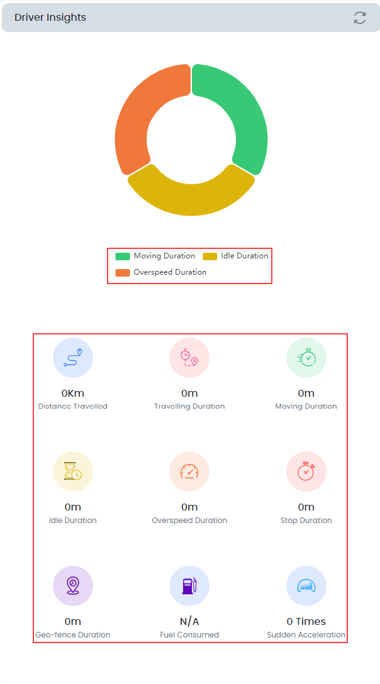Viewport: 380px width, 684px height.
Task: Click the Geo-fence Duration label
Action: coord(73,635)
